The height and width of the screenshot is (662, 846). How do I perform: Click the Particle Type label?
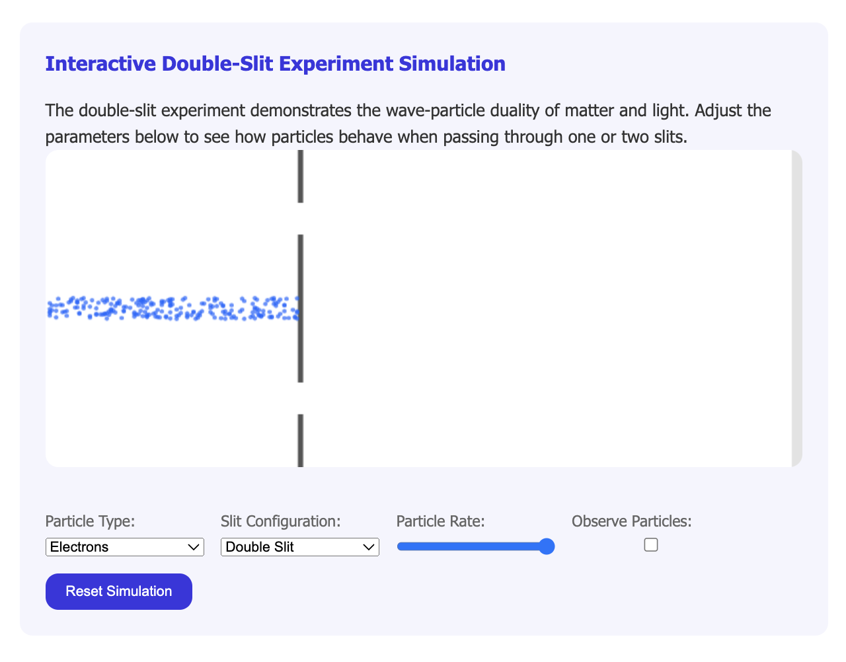point(90,521)
